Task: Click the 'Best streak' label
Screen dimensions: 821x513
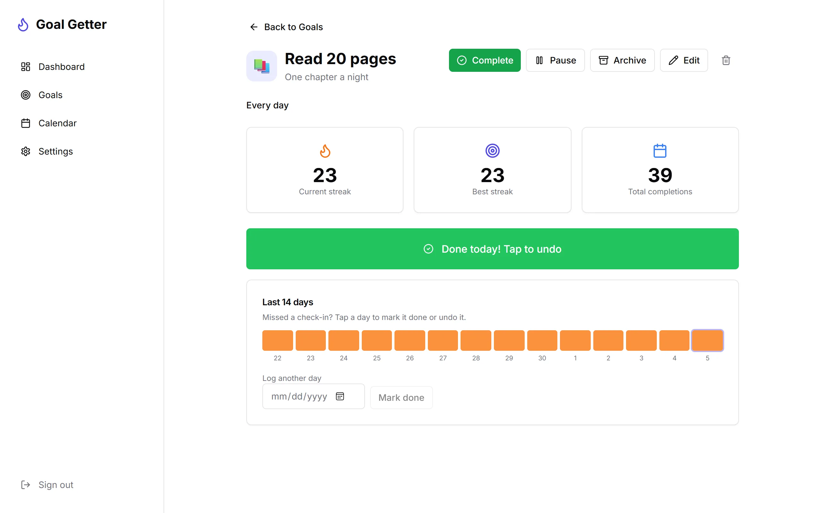Action: (x=492, y=191)
